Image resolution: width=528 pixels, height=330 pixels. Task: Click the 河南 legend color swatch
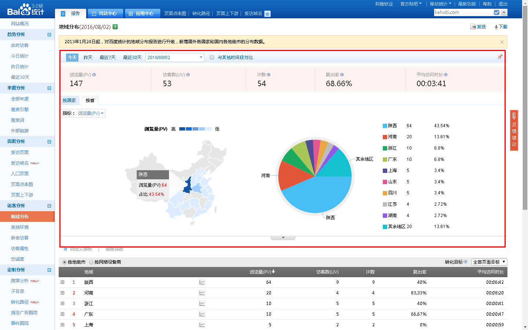385,137
